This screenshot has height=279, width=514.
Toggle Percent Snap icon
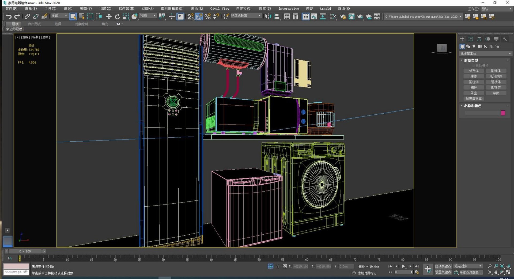[207, 17]
